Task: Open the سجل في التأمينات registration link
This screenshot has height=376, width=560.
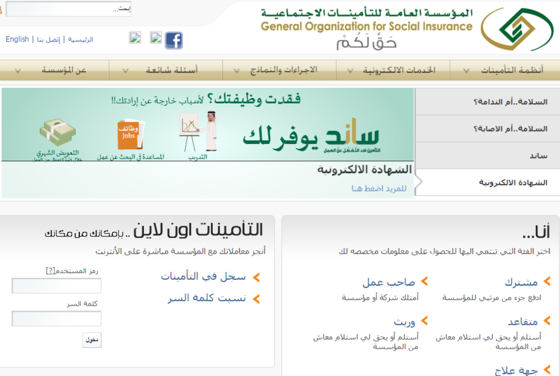Action: click(x=203, y=276)
